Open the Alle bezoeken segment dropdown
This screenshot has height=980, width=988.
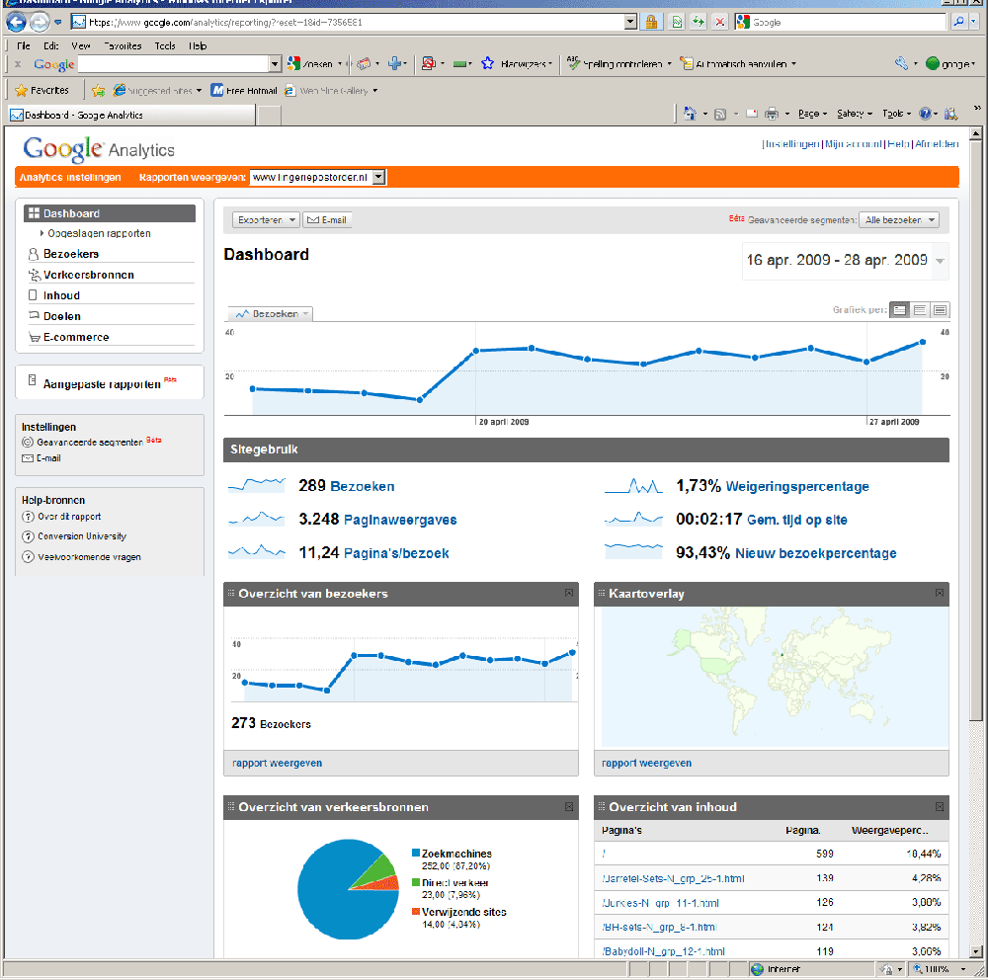899,220
